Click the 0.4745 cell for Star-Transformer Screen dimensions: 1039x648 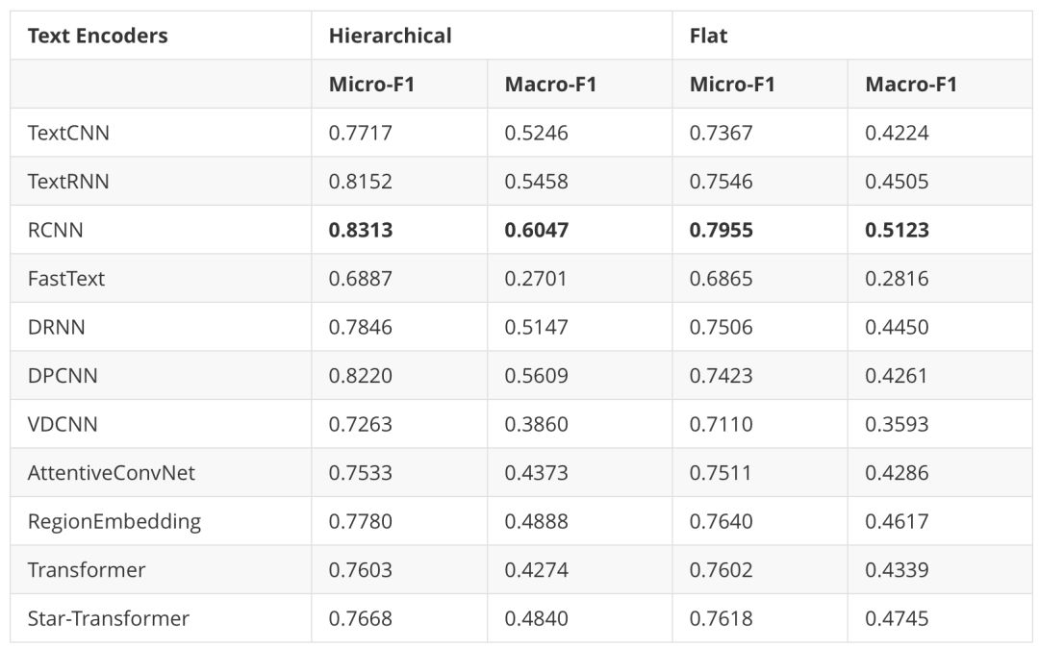(x=898, y=618)
